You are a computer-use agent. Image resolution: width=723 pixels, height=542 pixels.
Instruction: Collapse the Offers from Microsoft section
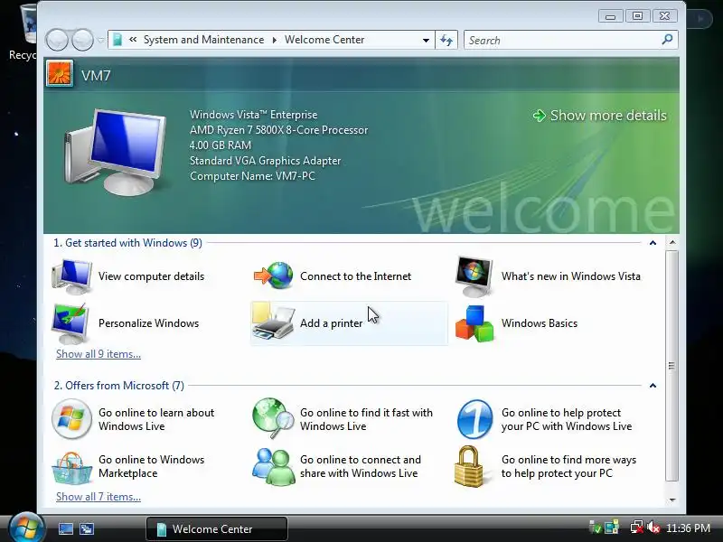653,386
